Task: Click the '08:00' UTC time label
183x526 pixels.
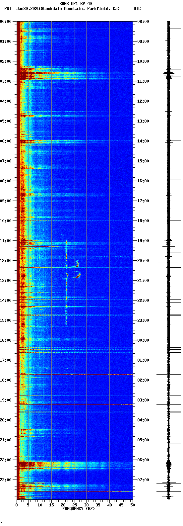Action: point(143,22)
